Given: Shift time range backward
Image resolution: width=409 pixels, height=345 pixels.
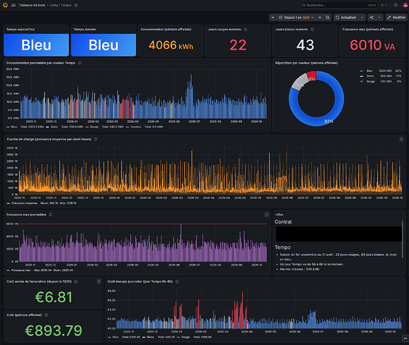Looking at the screenshot, I should 272,17.
